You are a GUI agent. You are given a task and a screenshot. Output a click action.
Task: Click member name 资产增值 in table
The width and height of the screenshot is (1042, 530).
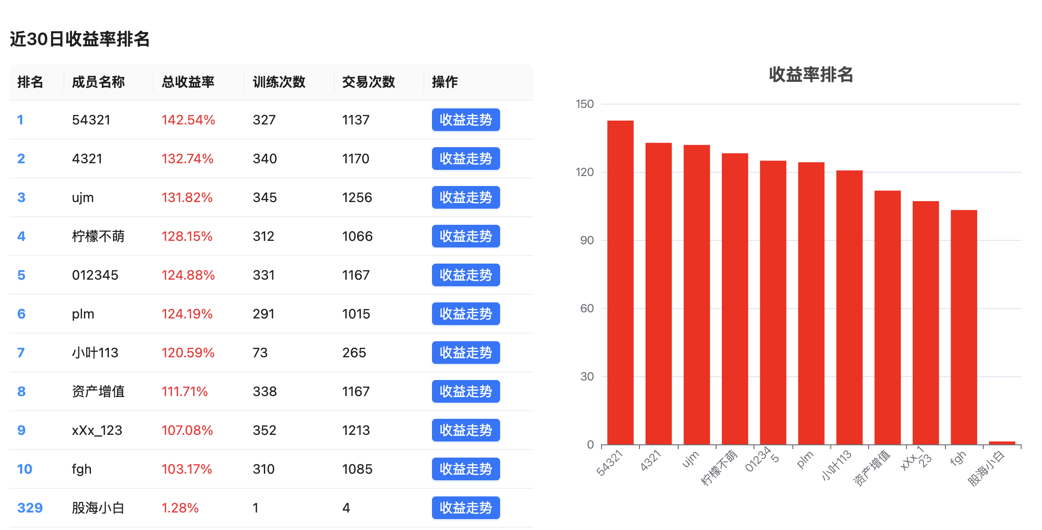pyautogui.click(x=98, y=391)
